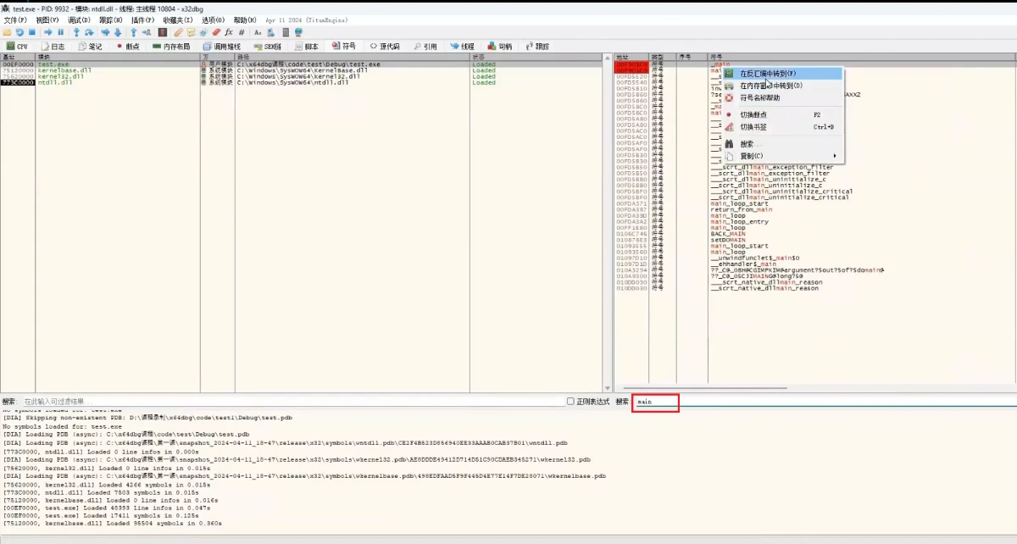Open the 文件(F) menu
1017x544 pixels.
pyautogui.click(x=15, y=19)
